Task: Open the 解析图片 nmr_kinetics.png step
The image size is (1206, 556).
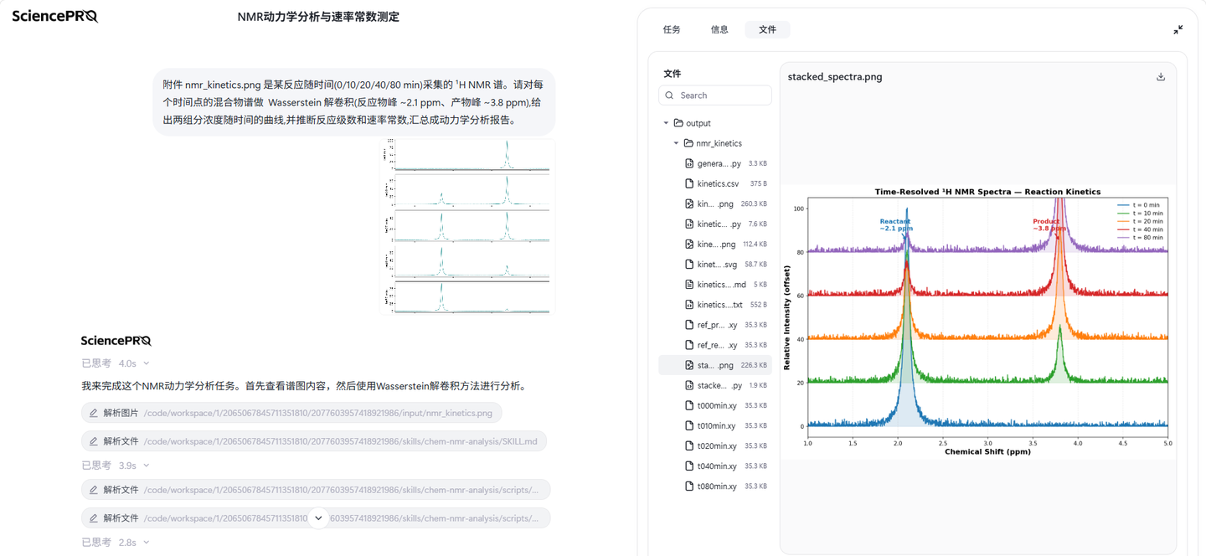Action: (291, 413)
